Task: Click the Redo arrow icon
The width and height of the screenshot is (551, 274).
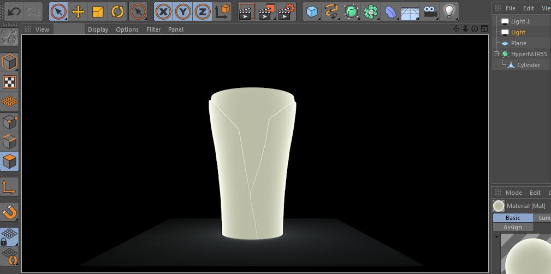Action: [33, 11]
